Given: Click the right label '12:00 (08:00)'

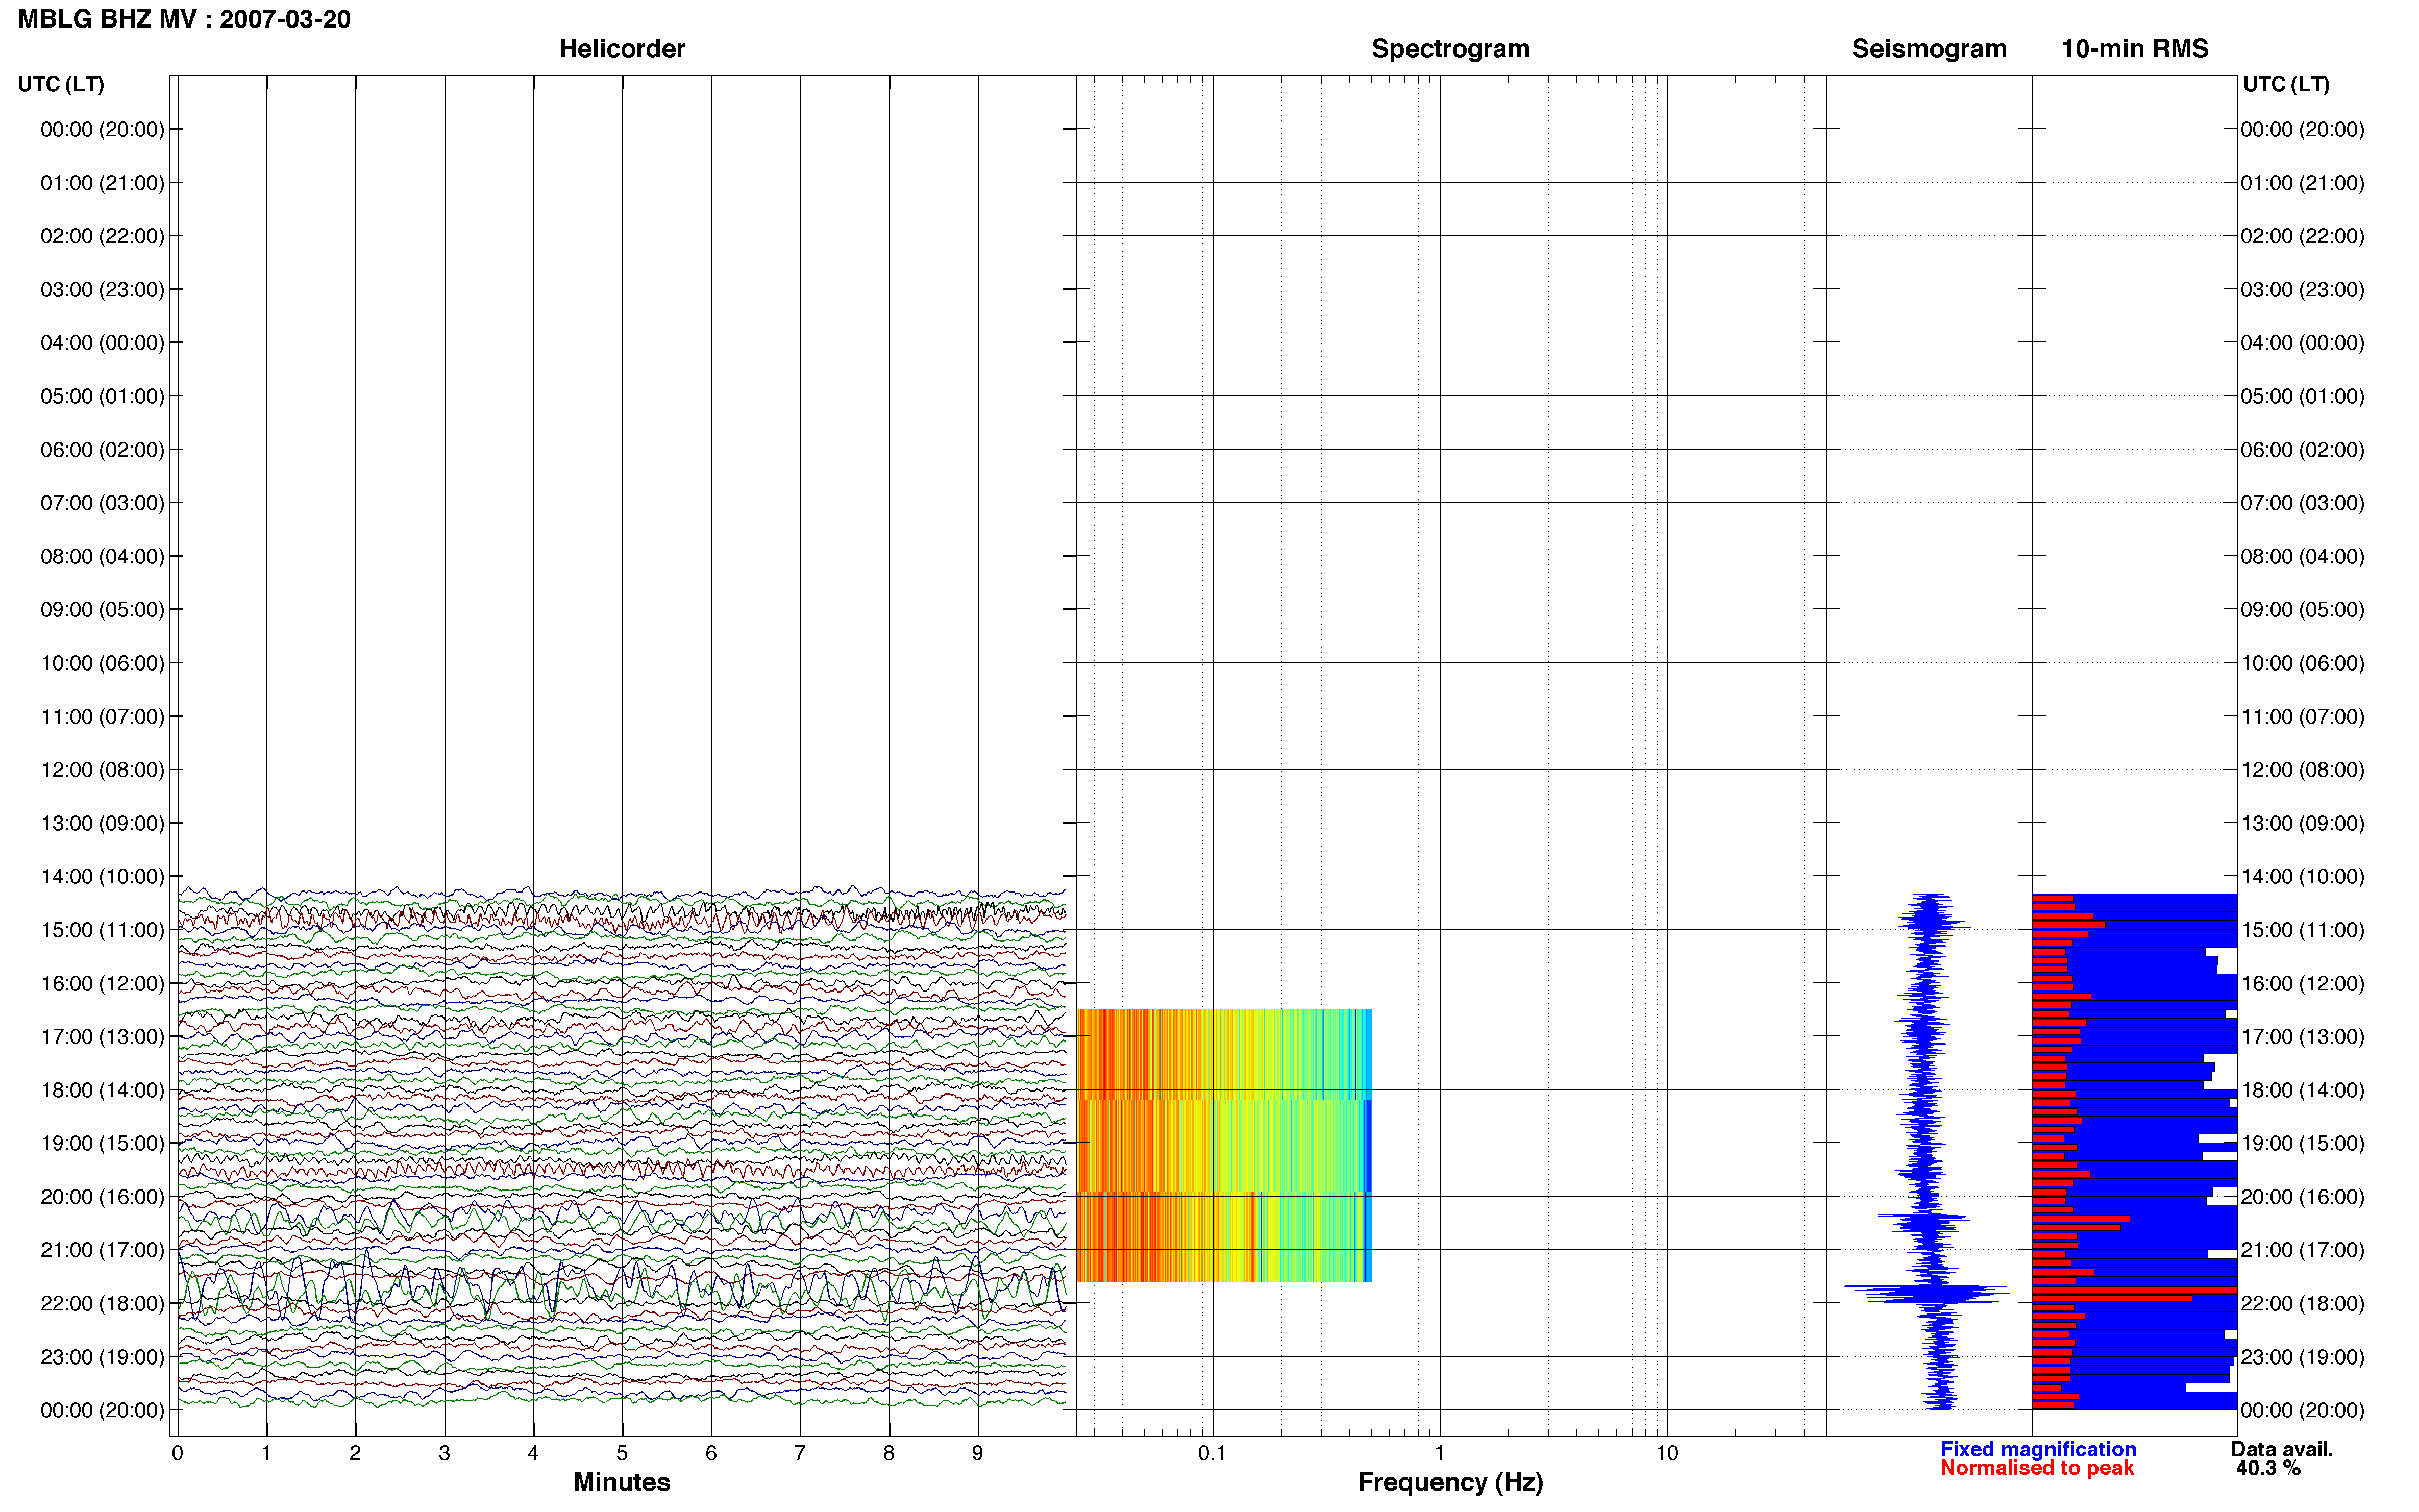Looking at the screenshot, I should click(x=2302, y=769).
